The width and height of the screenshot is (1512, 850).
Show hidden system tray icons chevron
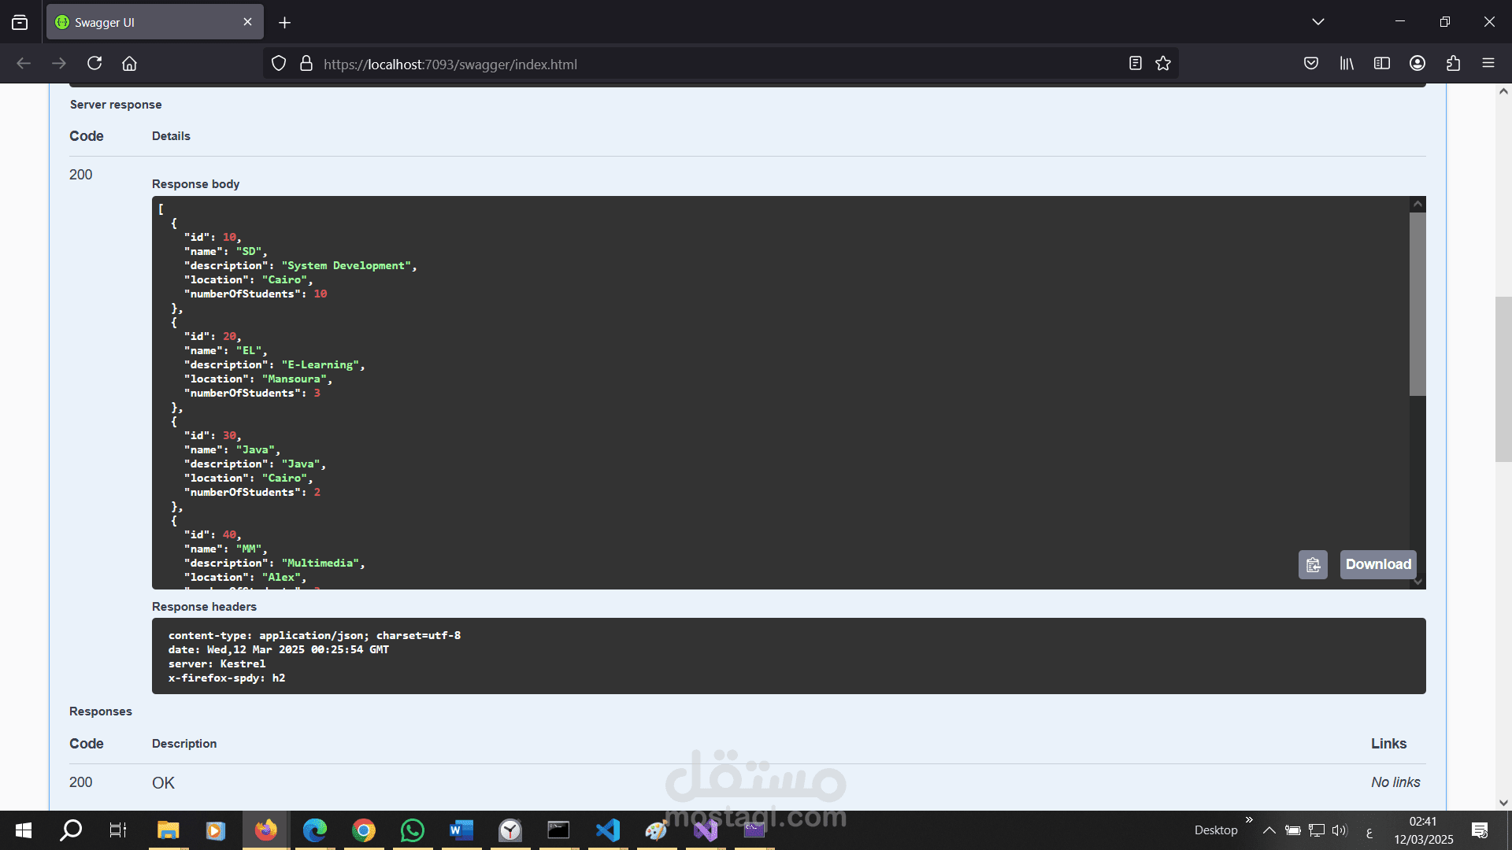[x=1269, y=830]
